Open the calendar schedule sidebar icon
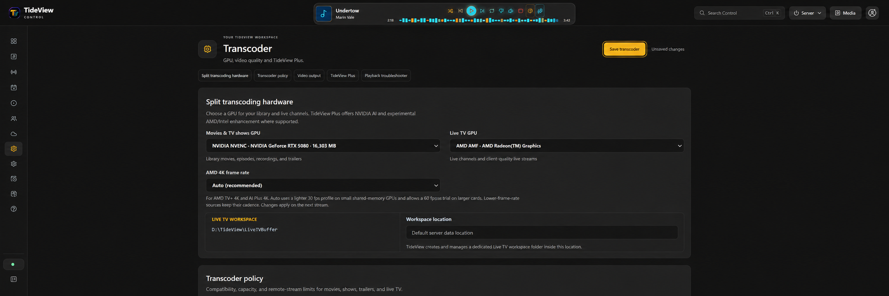 pyautogui.click(x=14, y=87)
